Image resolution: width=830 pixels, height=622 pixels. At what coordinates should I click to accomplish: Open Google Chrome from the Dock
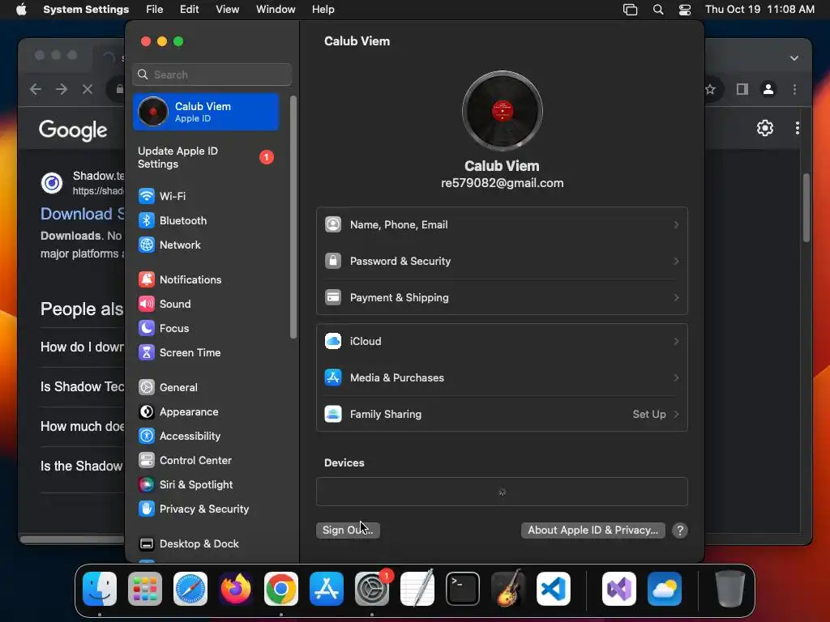coord(281,589)
